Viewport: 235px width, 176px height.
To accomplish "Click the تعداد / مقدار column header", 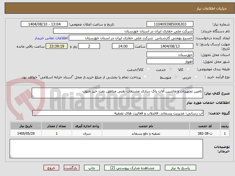I will (57, 126).
